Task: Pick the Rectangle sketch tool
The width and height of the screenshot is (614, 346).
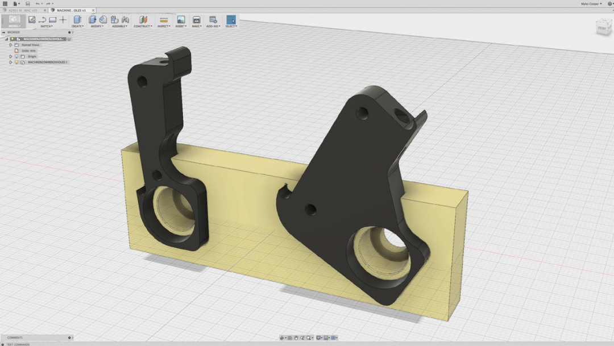Action: 52,19
